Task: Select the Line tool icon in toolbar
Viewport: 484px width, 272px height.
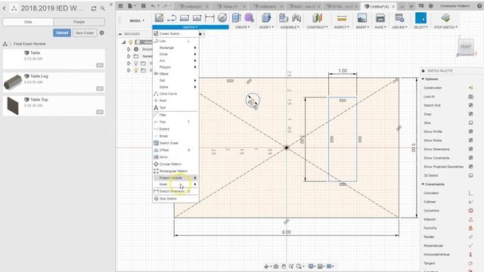Action: [172, 18]
